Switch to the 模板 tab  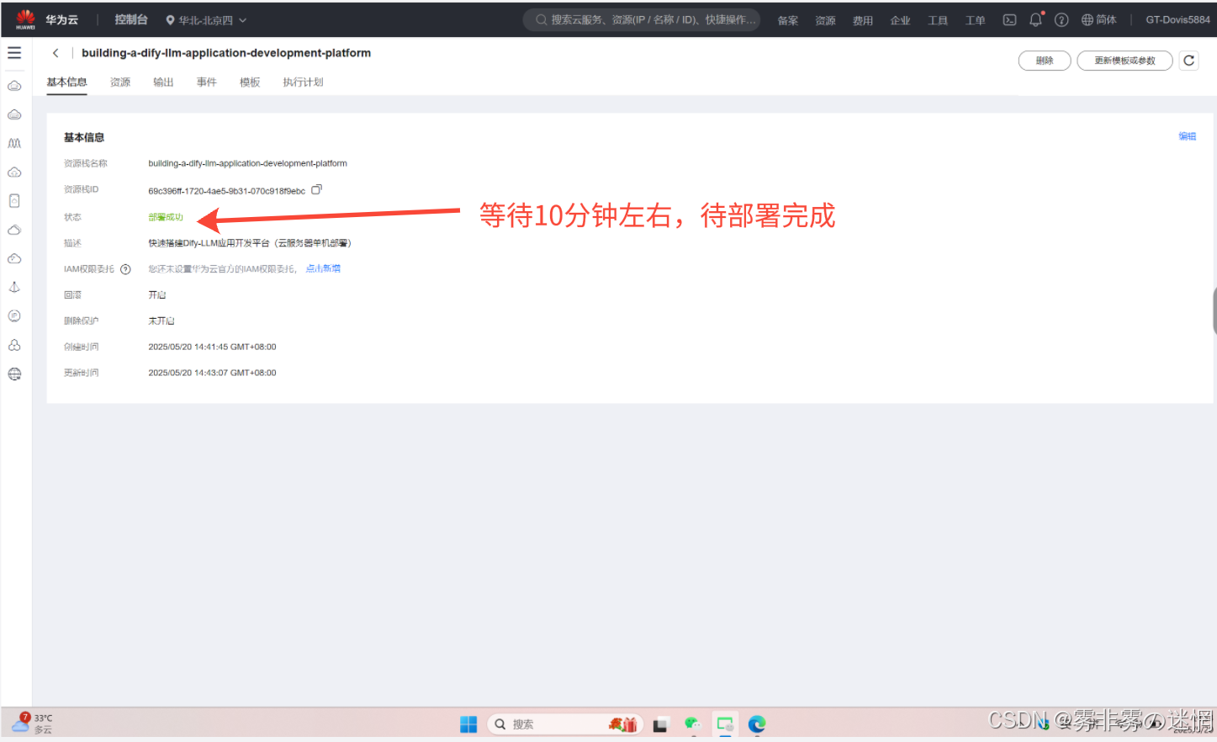[x=250, y=82]
